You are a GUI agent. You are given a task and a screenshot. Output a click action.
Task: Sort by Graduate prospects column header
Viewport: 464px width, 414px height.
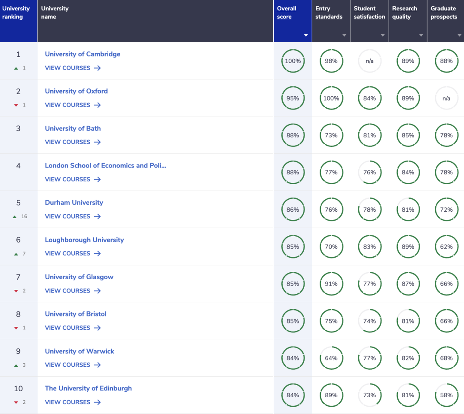point(444,12)
